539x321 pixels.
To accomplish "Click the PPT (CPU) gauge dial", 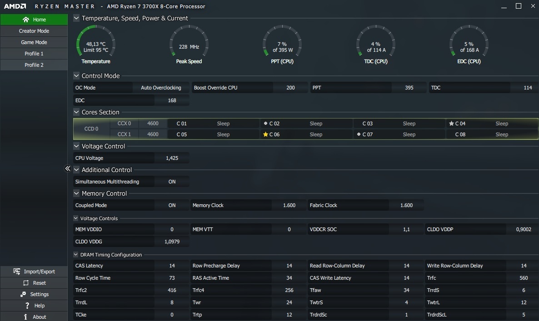I will point(282,41).
